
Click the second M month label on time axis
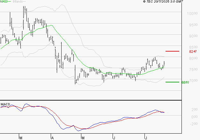(x=83, y=138)
